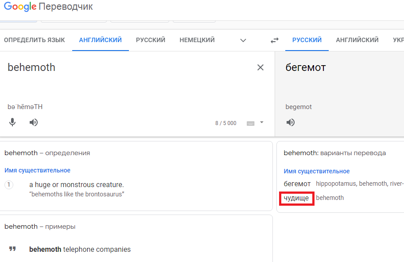Click the 'behemoth: варианты перевода' heading
Screen dimensions: 404x262
click(335, 153)
